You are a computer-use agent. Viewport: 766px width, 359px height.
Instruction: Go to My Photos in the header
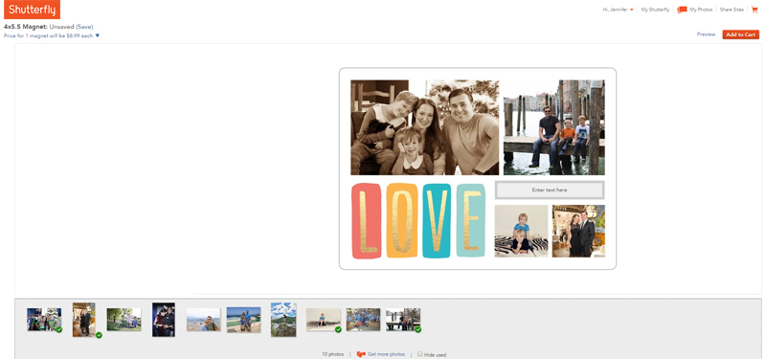pyautogui.click(x=701, y=10)
